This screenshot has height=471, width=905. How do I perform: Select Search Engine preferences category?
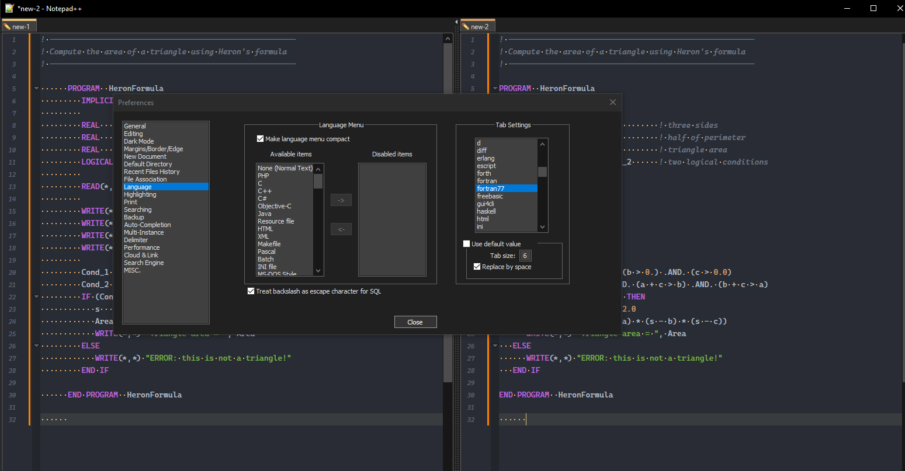(165, 263)
